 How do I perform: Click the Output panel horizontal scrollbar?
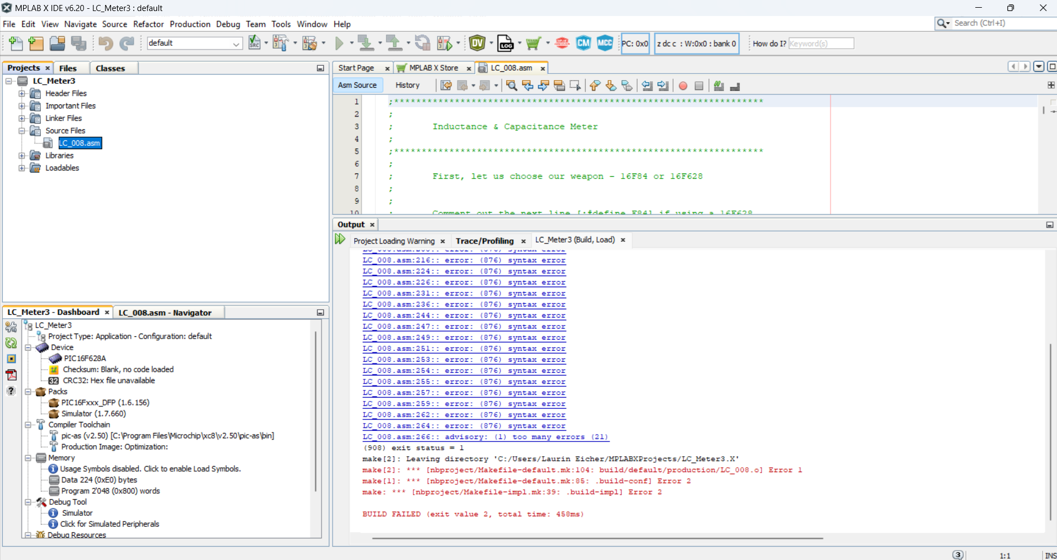[x=597, y=538]
